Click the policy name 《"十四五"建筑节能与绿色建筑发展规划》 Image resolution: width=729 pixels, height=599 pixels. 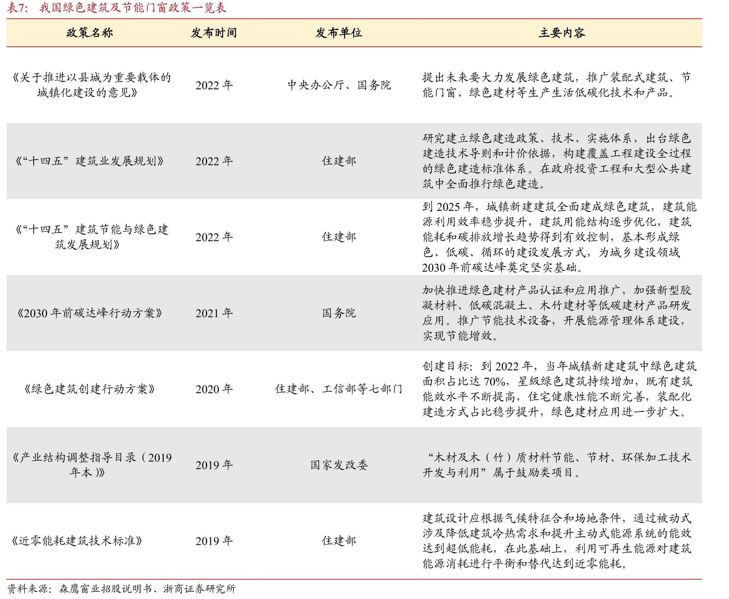(x=91, y=237)
